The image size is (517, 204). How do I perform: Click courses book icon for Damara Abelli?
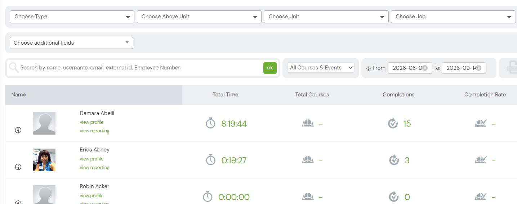[308, 123]
